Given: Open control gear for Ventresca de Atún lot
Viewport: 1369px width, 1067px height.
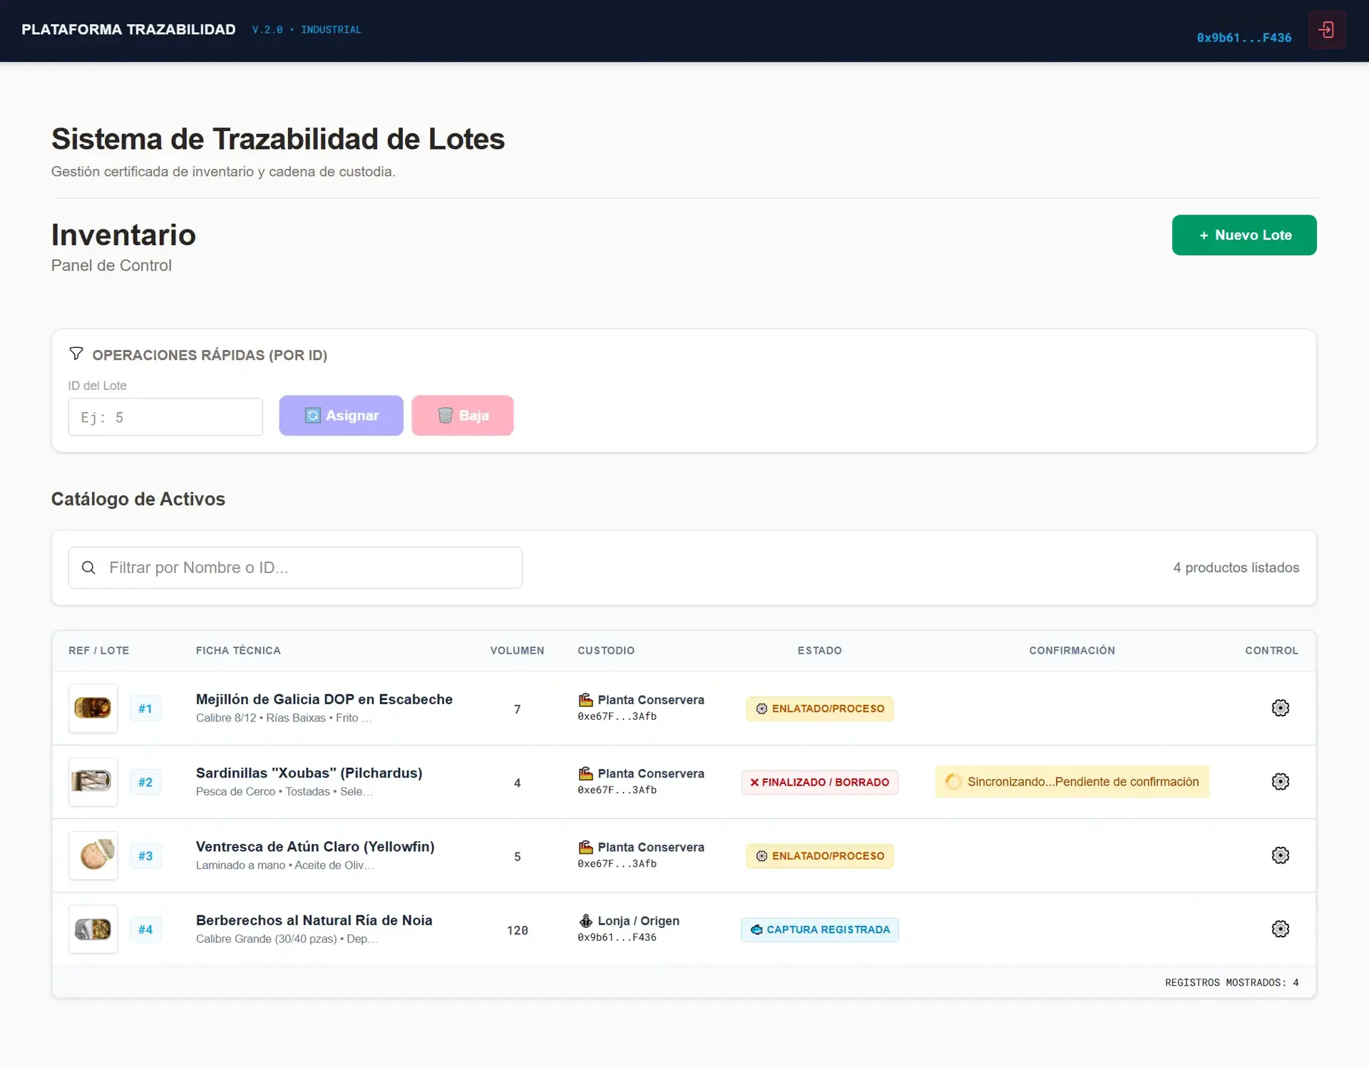Looking at the screenshot, I should pyautogui.click(x=1280, y=855).
